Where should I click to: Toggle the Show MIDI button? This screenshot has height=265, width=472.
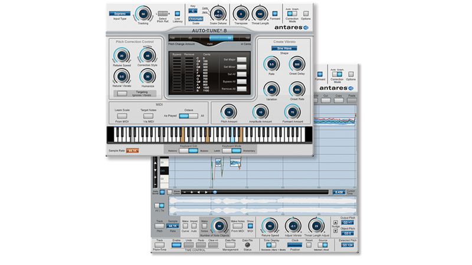pos(250,226)
